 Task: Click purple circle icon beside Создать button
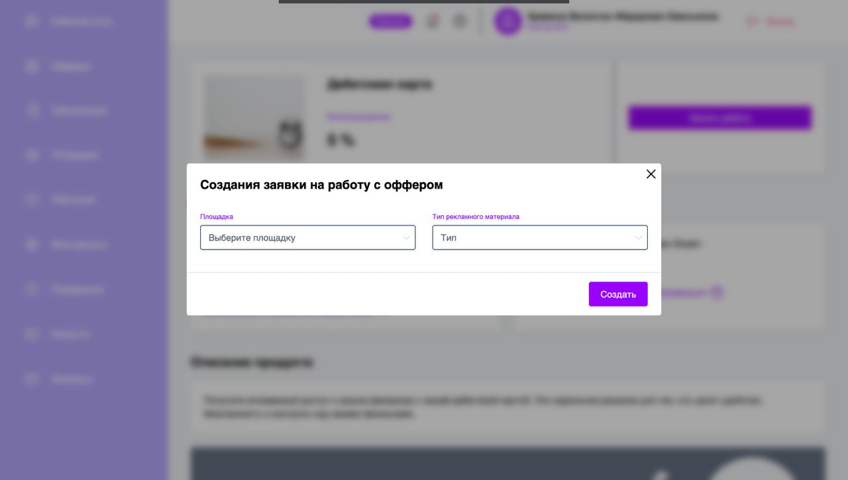tap(716, 292)
